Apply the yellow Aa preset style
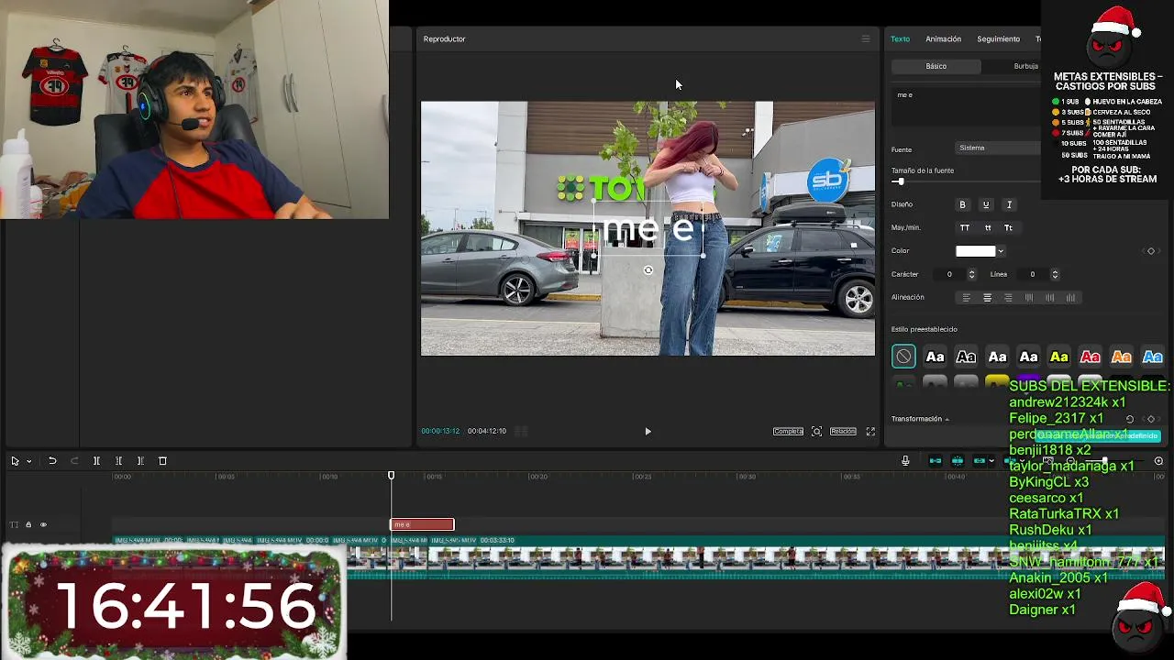 coord(1059,357)
